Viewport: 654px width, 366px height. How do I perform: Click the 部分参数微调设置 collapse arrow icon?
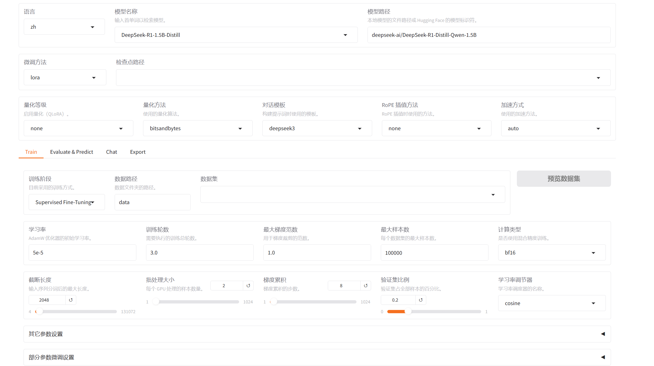pos(603,357)
